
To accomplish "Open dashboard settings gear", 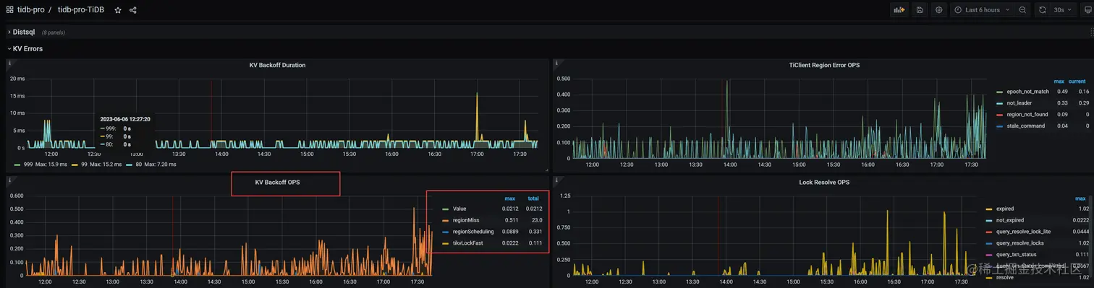I will point(938,10).
